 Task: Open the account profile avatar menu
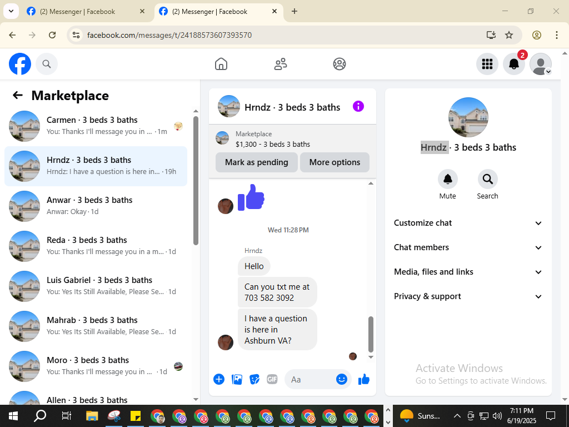(541, 64)
